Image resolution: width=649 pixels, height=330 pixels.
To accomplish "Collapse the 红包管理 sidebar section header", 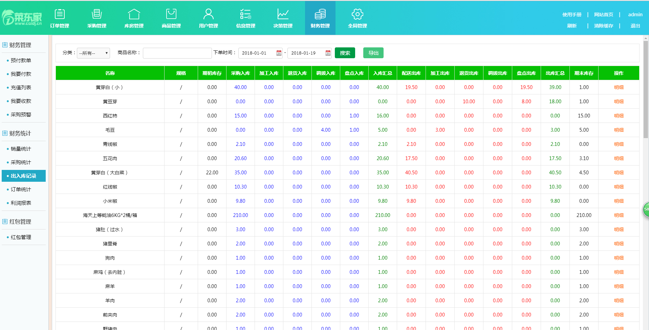I will point(20,222).
